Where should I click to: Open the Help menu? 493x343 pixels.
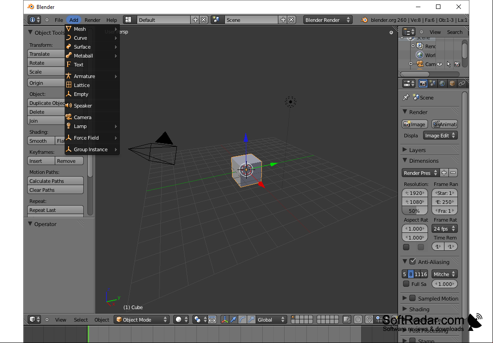[x=112, y=20]
